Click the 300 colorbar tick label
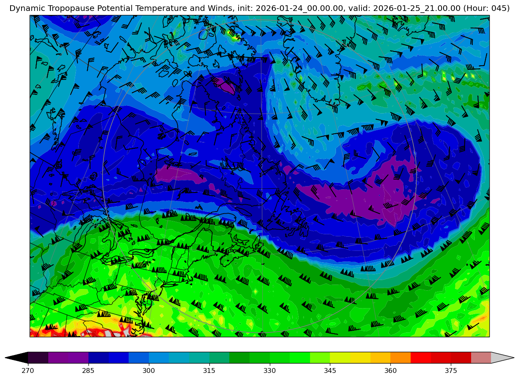 149,370
